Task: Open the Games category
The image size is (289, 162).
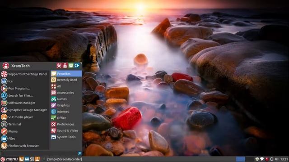Action: point(66,99)
